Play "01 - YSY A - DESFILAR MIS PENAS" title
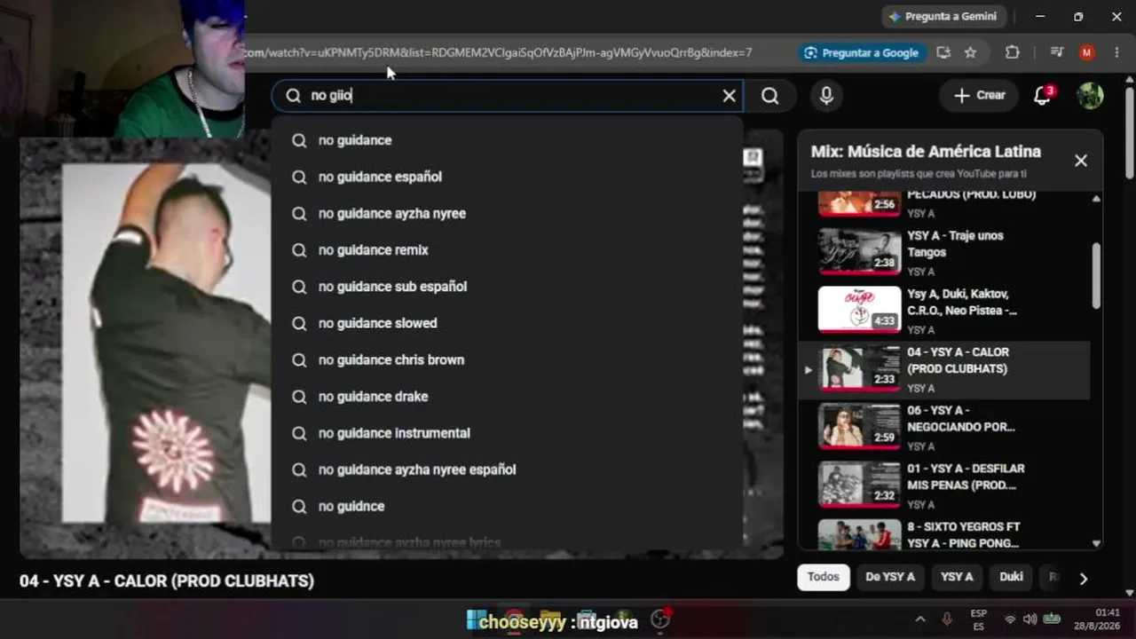The height and width of the screenshot is (639, 1136). [966, 477]
